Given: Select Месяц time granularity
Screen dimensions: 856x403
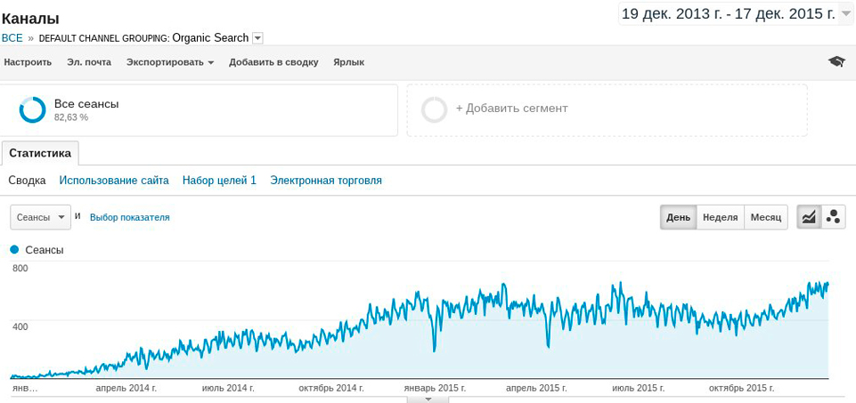Looking at the screenshot, I should tap(765, 217).
